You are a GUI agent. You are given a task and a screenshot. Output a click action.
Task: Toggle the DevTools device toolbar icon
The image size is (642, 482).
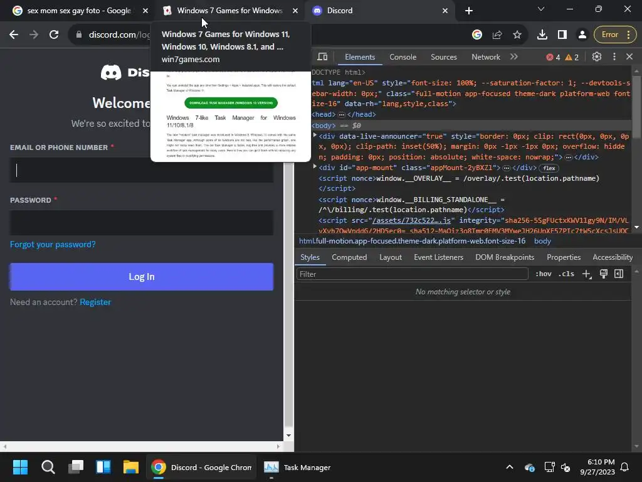point(323,57)
